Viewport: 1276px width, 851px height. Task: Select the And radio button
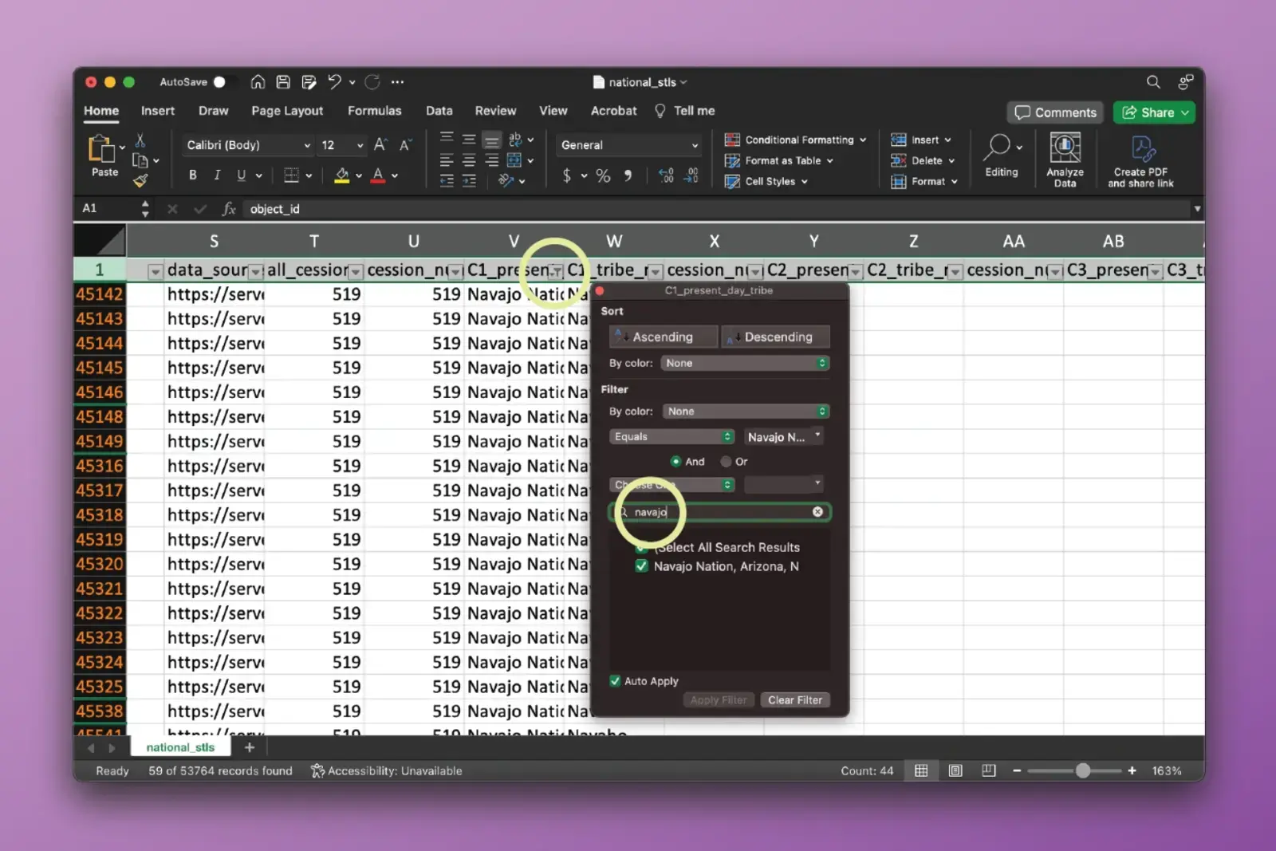pyautogui.click(x=675, y=461)
